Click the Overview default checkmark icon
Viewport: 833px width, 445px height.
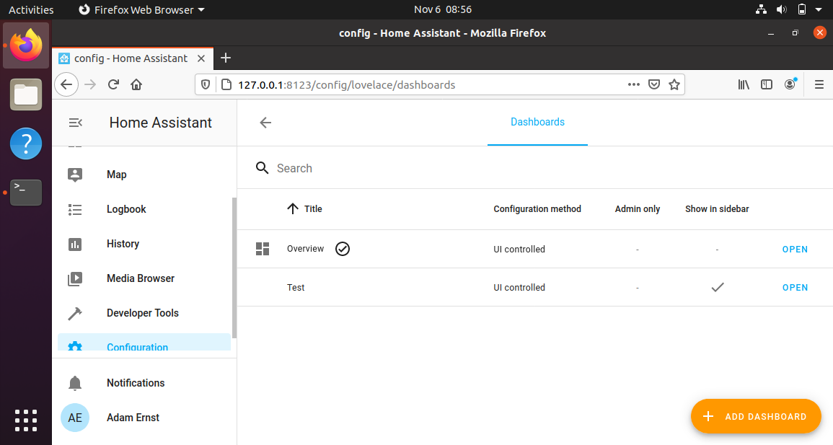343,249
